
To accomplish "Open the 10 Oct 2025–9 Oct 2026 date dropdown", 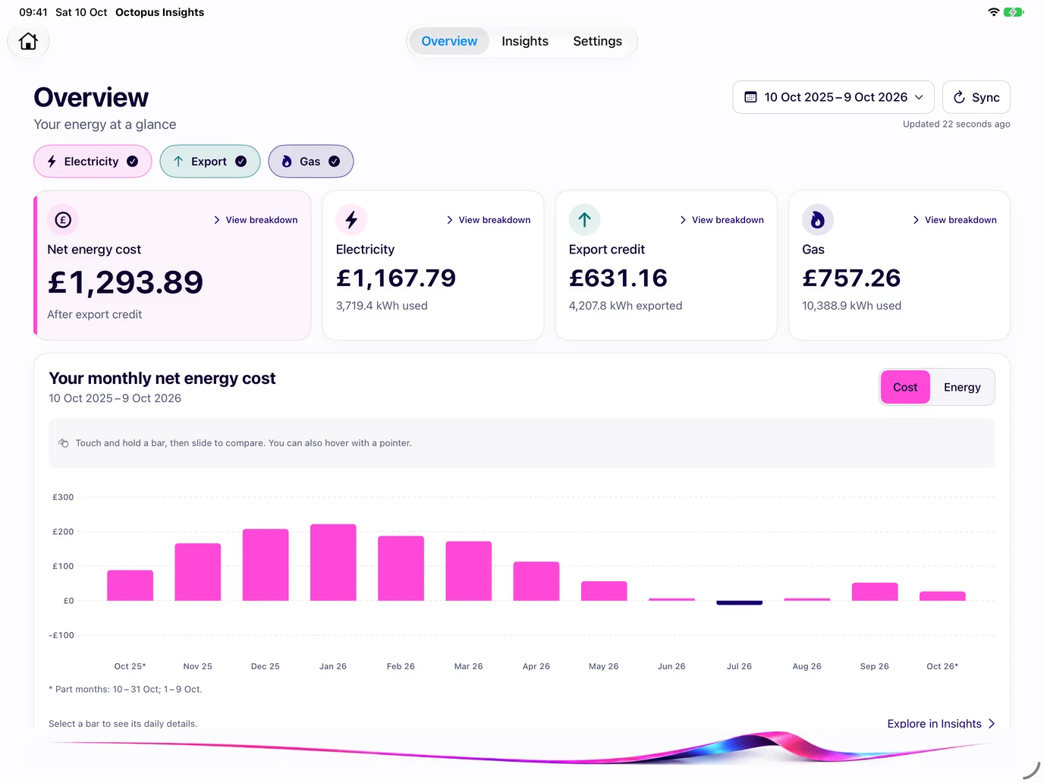I will (833, 97).
